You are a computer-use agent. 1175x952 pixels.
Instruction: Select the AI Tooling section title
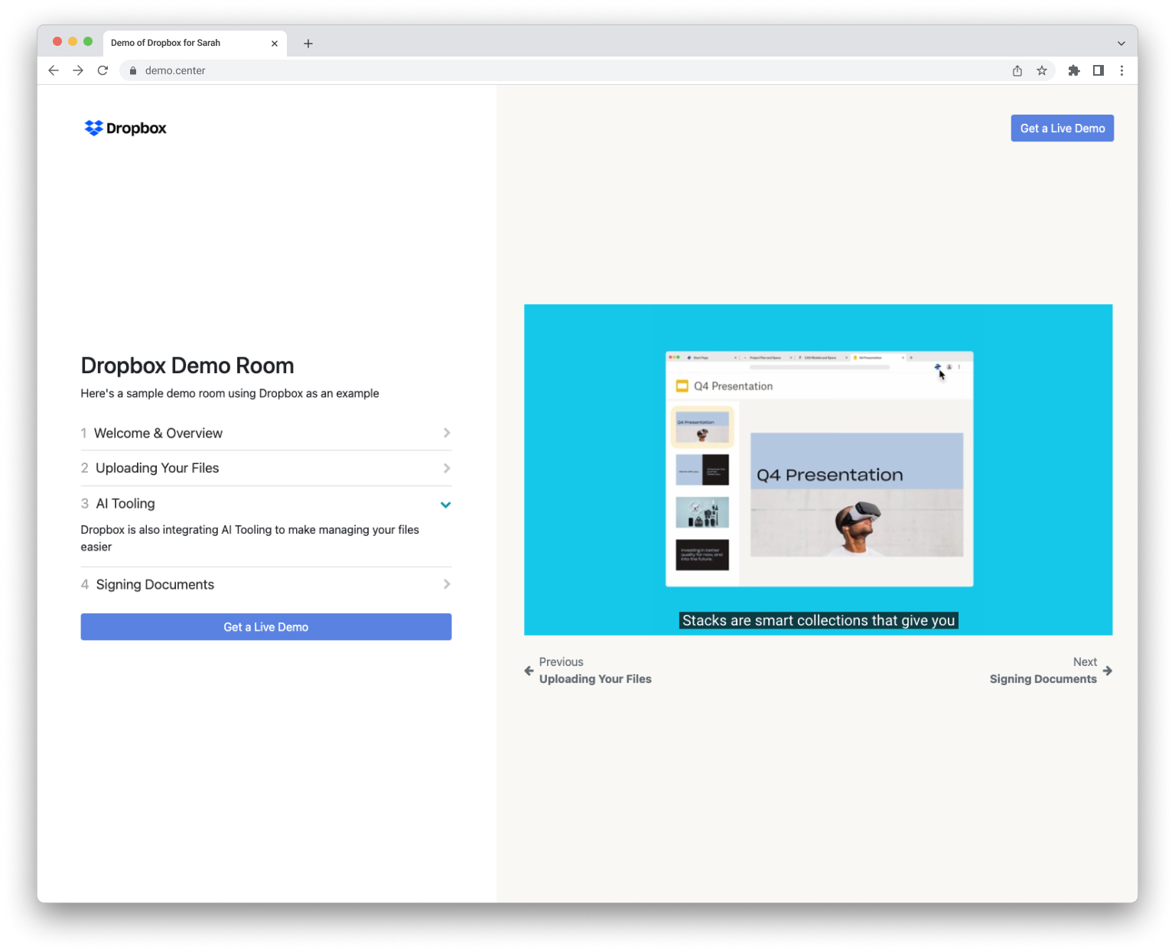[125, 503]
